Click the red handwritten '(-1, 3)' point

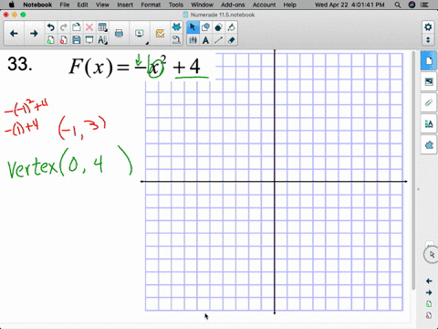pyautogui.click(x=82, y=127)
